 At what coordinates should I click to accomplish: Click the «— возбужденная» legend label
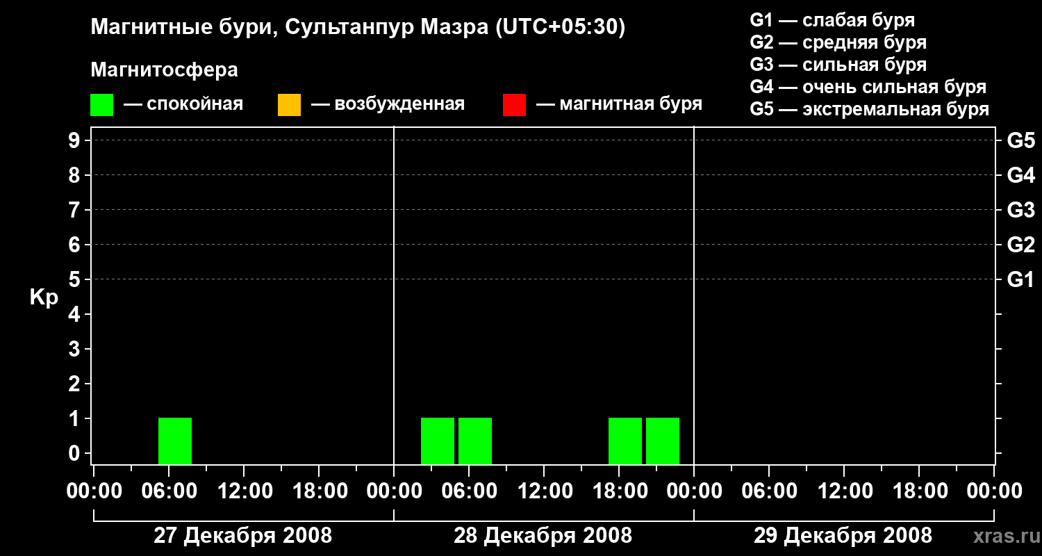(388, 104)
